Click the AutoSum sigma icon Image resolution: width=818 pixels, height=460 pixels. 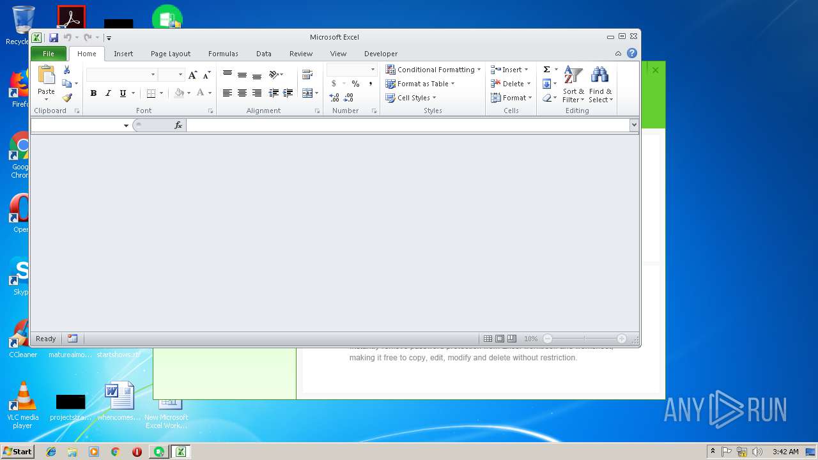(x=546, y=70)
